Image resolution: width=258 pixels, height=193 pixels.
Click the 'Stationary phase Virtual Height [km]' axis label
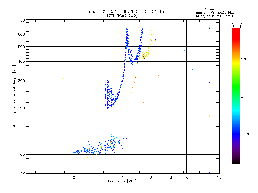tap(14, 97)
